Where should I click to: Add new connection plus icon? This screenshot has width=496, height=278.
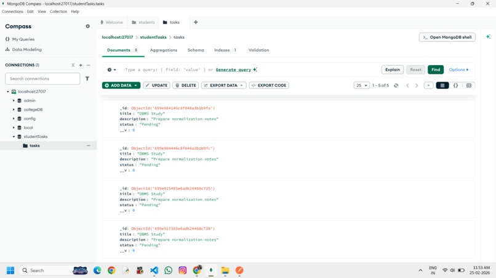[x=81, y=65]
